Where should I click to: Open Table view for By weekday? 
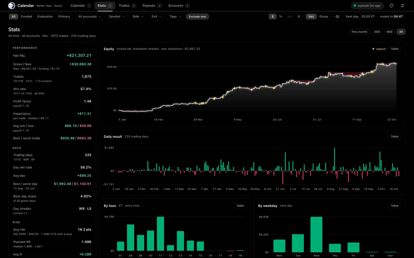[395, 206]
